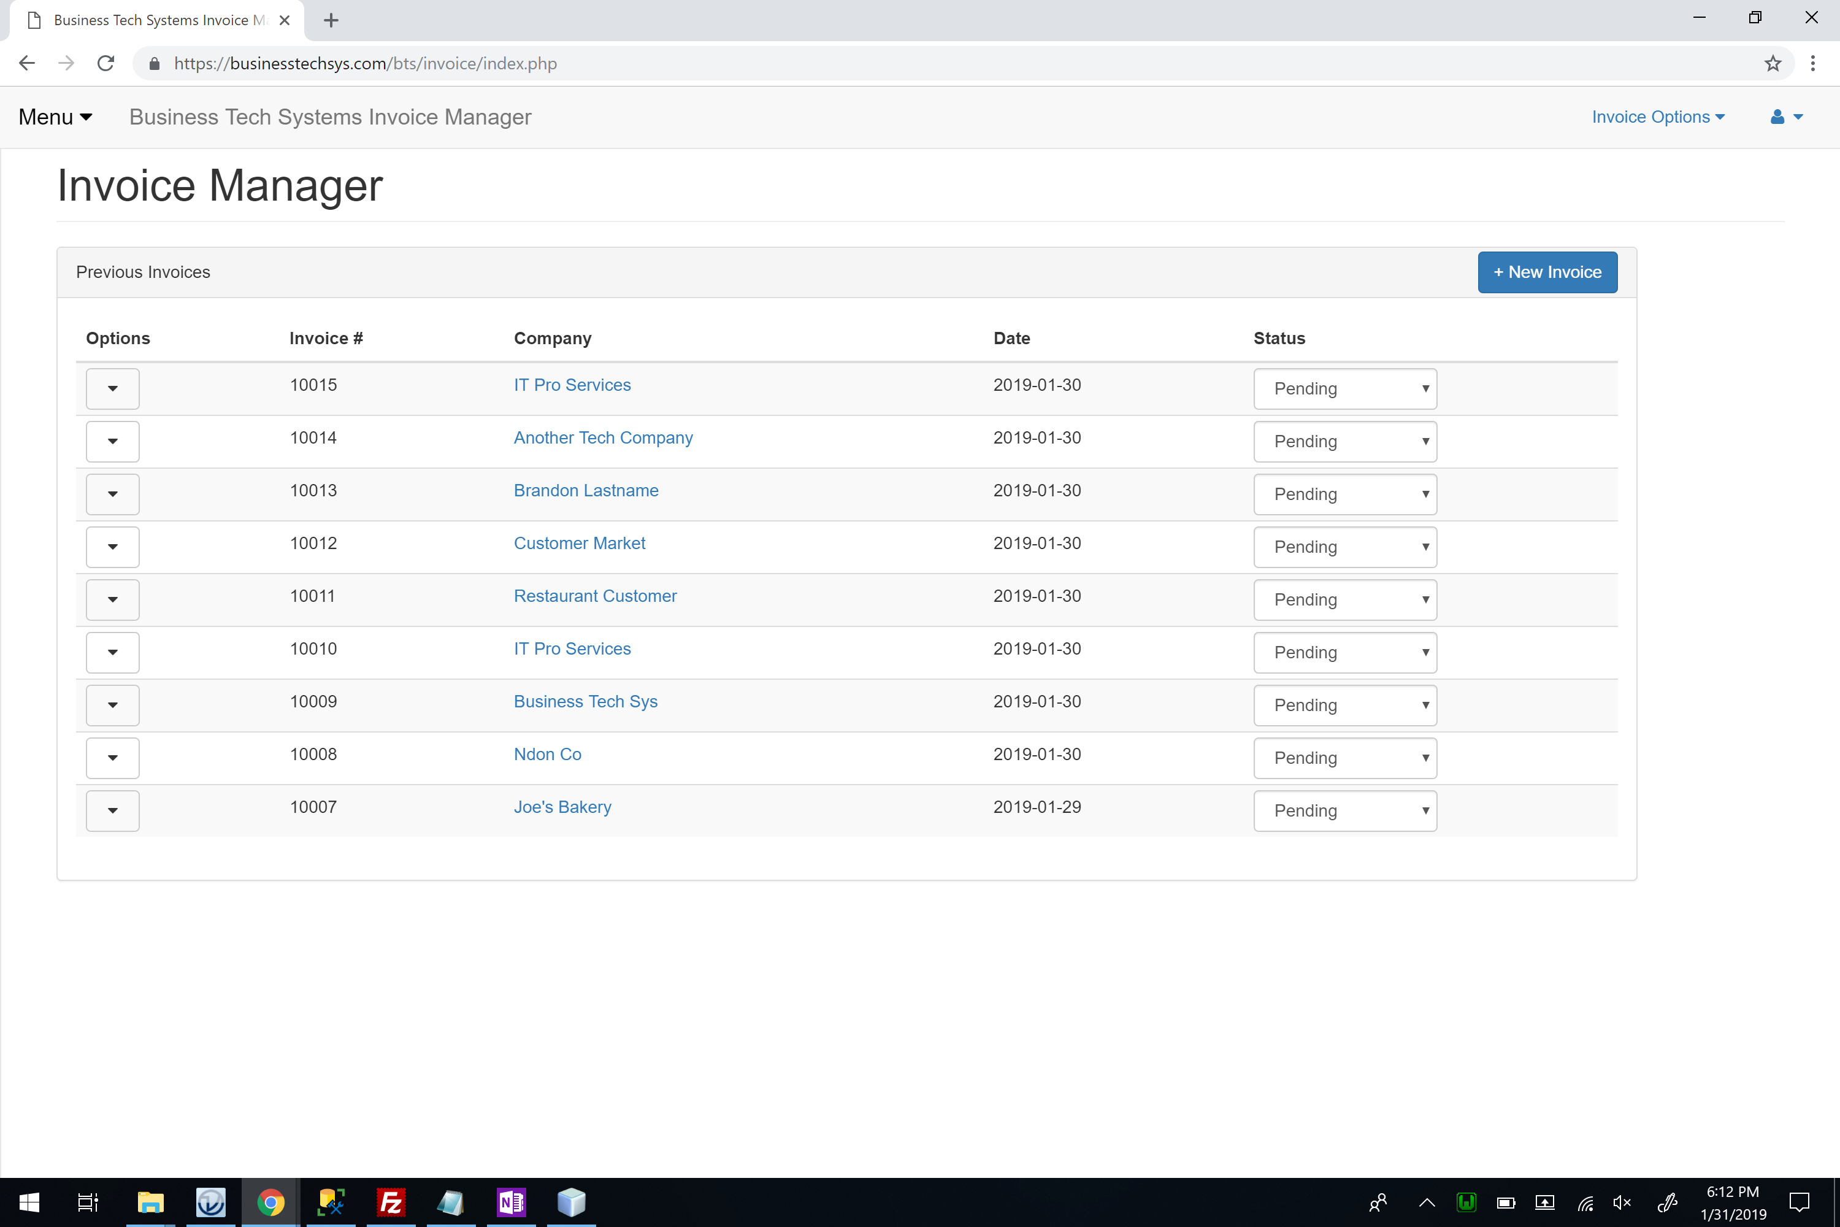
Task: Click the Windows Start button
Action: (x=29, y=1202)
